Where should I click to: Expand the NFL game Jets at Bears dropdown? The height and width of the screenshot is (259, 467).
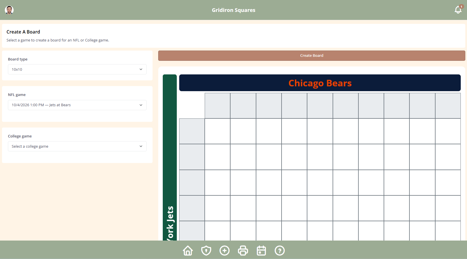(77, 105)
